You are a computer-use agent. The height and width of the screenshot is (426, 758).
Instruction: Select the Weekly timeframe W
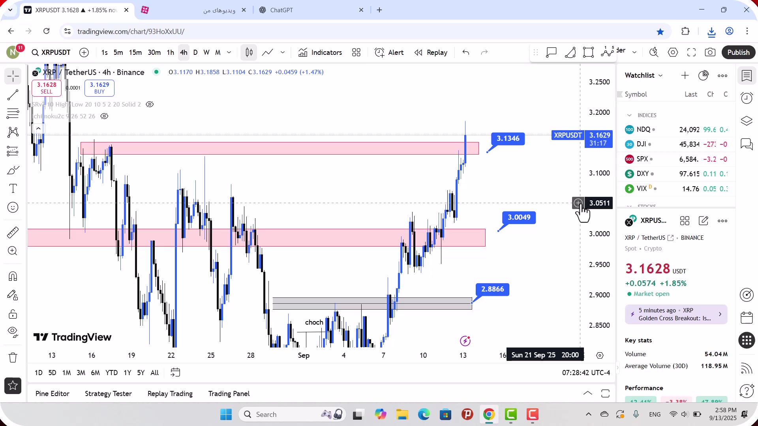206,52
